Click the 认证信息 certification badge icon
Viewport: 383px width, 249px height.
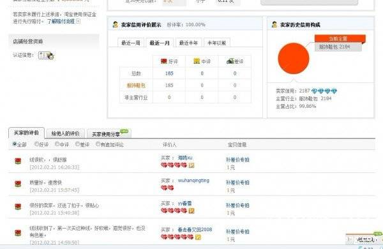[46, 55]
